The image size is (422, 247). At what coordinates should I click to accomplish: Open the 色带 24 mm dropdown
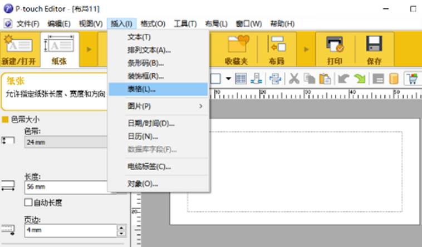pyautogui.click(x=66, y=142)
